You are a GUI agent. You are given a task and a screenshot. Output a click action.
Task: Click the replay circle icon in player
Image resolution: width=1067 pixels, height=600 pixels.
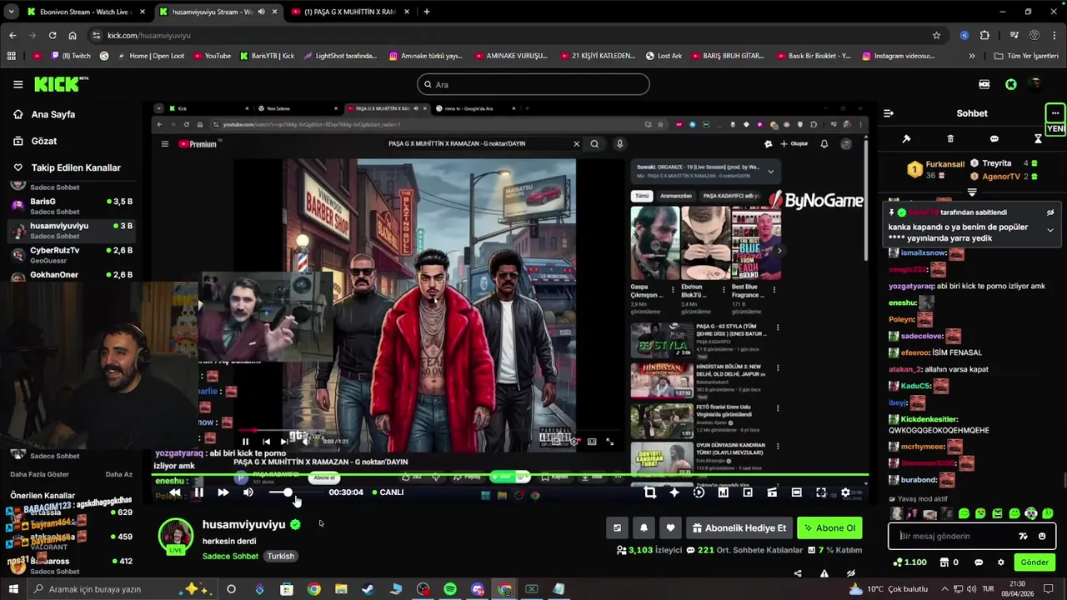coord(699,492)
